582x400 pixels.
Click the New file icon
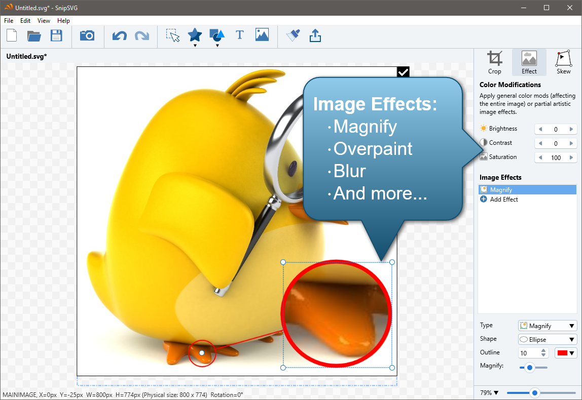tap(12, 35)
